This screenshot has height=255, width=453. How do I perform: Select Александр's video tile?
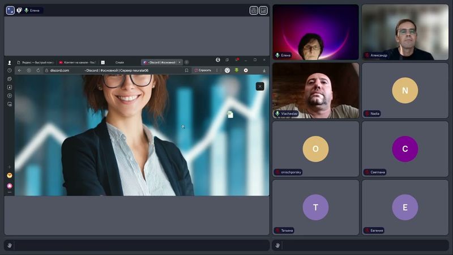tap(404, 32)
